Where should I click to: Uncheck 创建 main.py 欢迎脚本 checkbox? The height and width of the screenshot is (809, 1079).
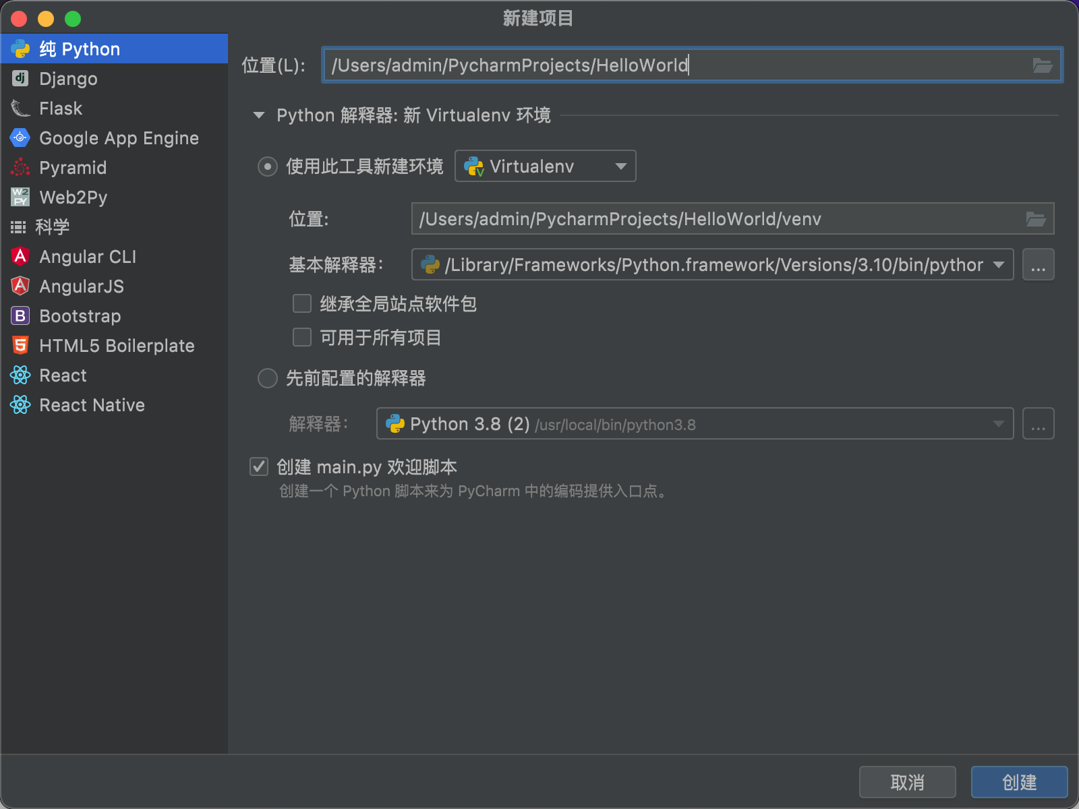click(x=259, y=467)
